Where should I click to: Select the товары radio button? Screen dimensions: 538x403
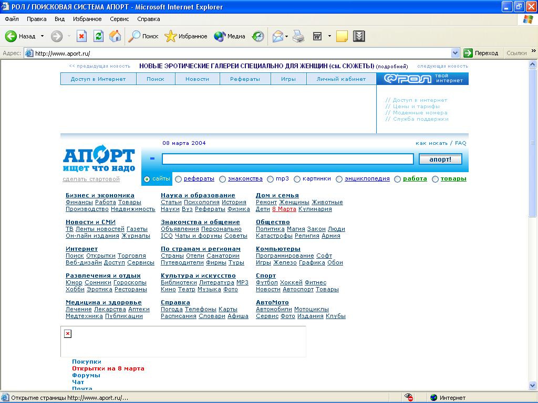(x=435, y=179)
